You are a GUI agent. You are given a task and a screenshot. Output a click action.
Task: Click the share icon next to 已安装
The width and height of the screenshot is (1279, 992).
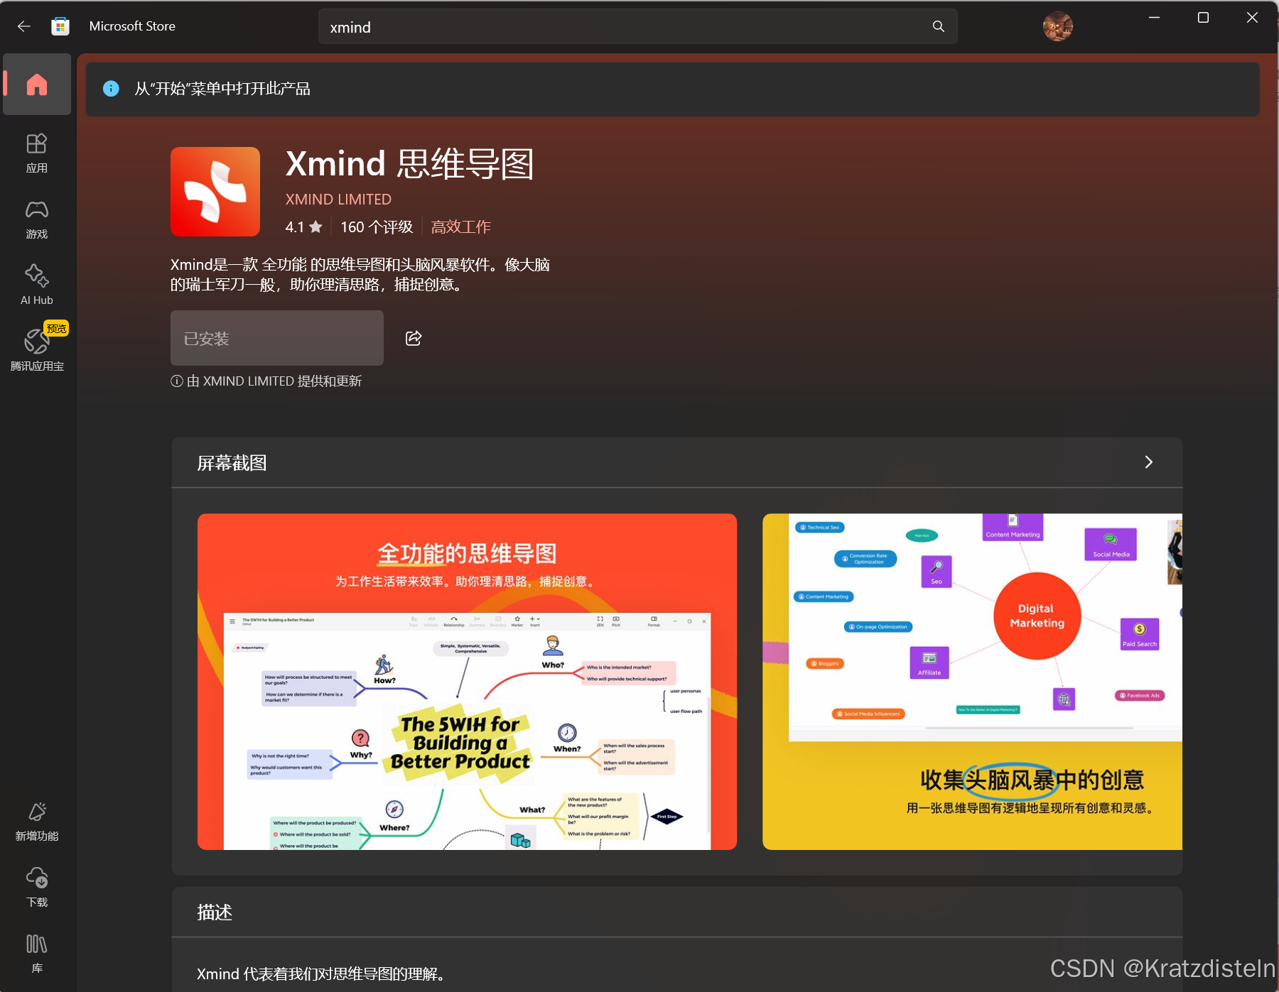coord(413,338)
